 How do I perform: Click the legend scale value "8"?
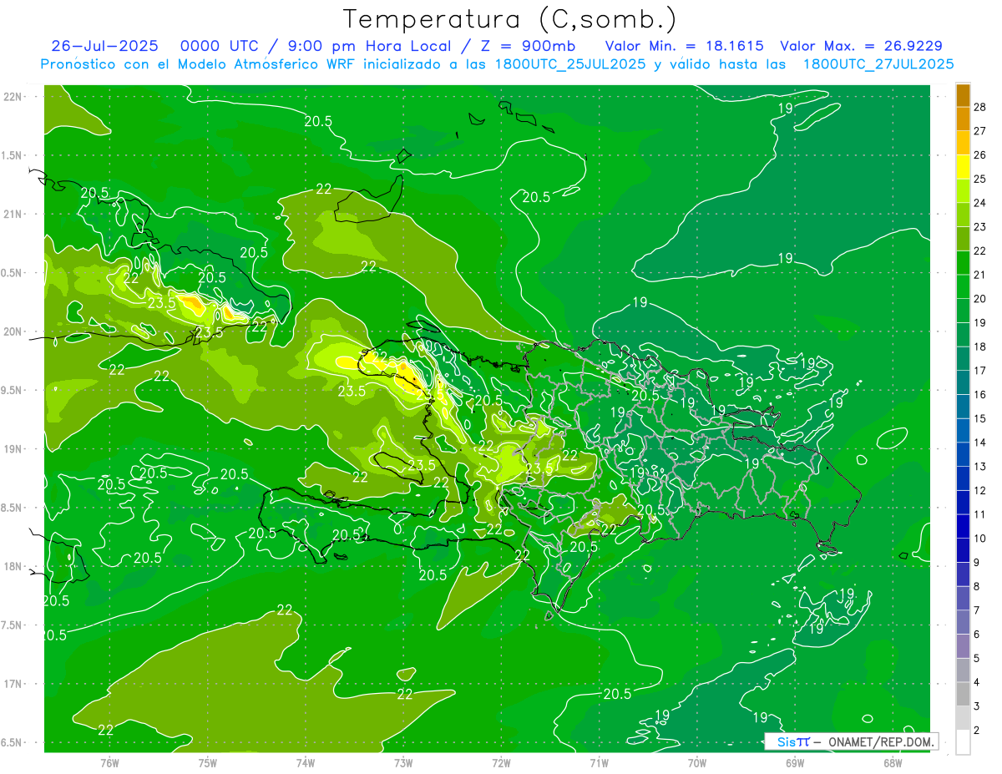(977, 587)
